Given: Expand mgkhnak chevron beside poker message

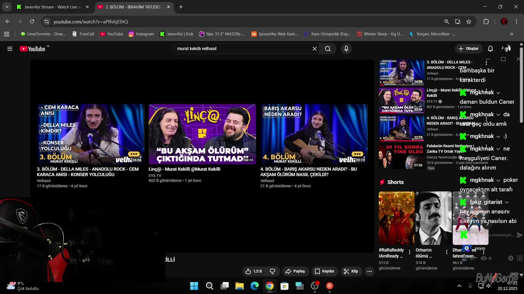Looking at the screenshot, I should (x=498, y=180).
